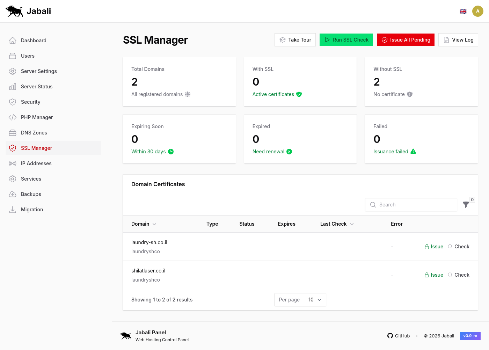Open Server Status via the bar-chart icon
Image resolution: width=489 pixels, height=350 pixels.
click(13, 86)
